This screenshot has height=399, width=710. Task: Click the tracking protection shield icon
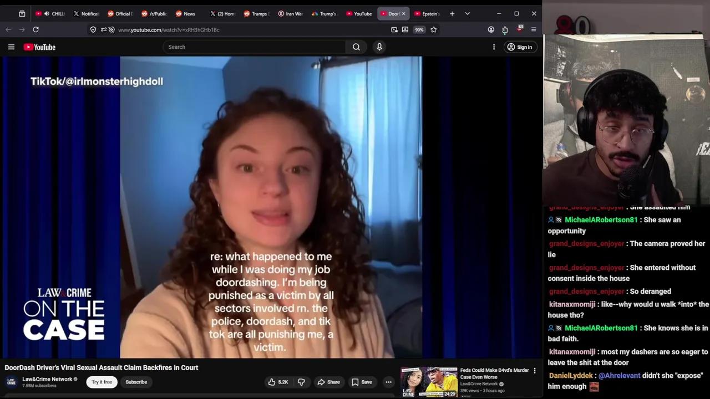93,29
